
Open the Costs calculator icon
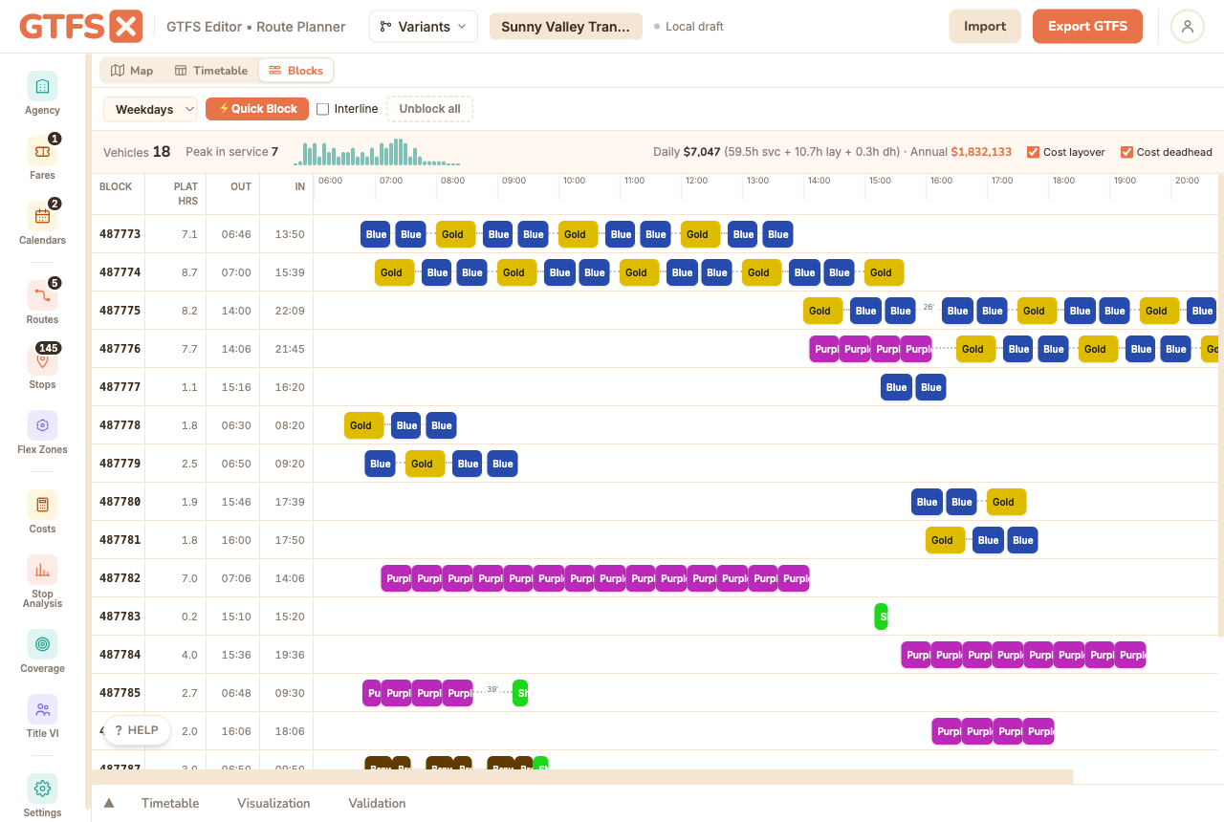(42, 505)
